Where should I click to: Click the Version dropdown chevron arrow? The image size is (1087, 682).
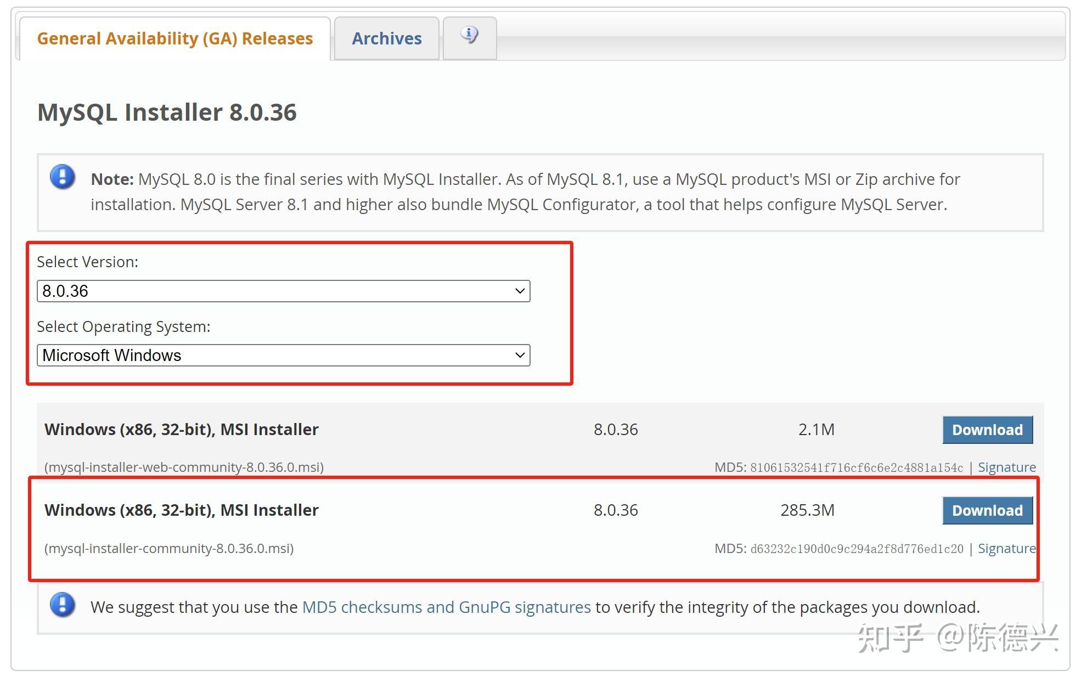click(x=520, y=291)
